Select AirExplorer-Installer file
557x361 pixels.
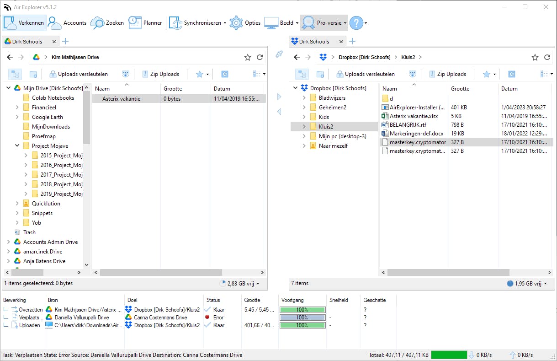pos(417,107)
